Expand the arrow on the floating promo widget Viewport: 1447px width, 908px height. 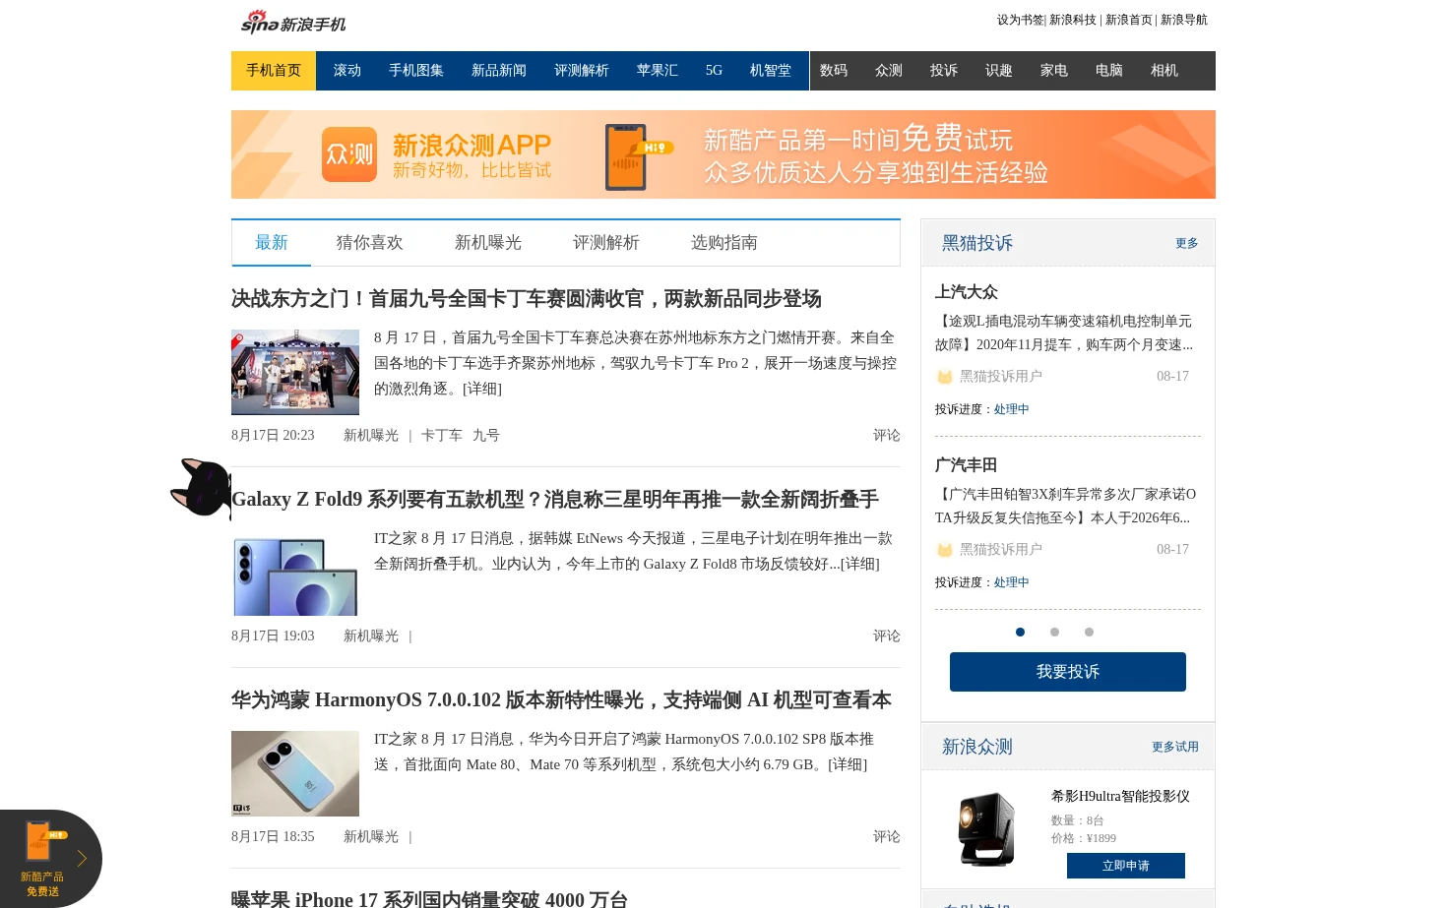click(82, 859)
